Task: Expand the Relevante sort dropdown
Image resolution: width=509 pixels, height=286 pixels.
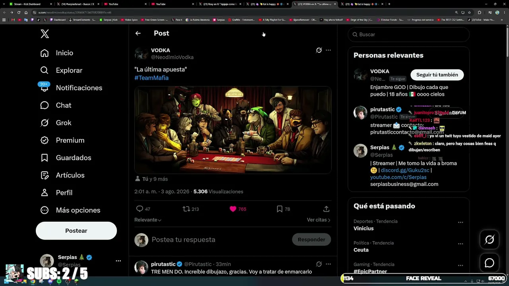Action: click(x=148, y=220)
